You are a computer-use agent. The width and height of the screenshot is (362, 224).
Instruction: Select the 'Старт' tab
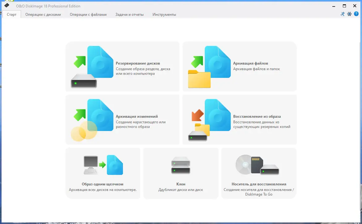tap(11, 14)
